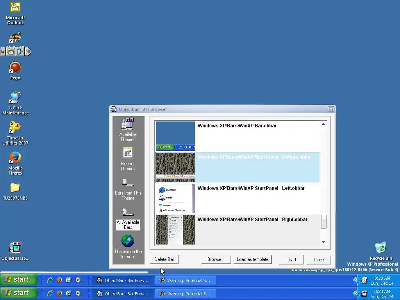Click the ObjectBar title bar icon

pyautogui.click(x=114, y=109)
